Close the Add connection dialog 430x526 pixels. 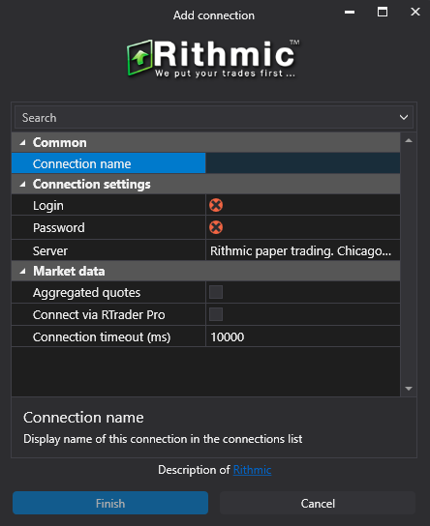tap(415, 12)
